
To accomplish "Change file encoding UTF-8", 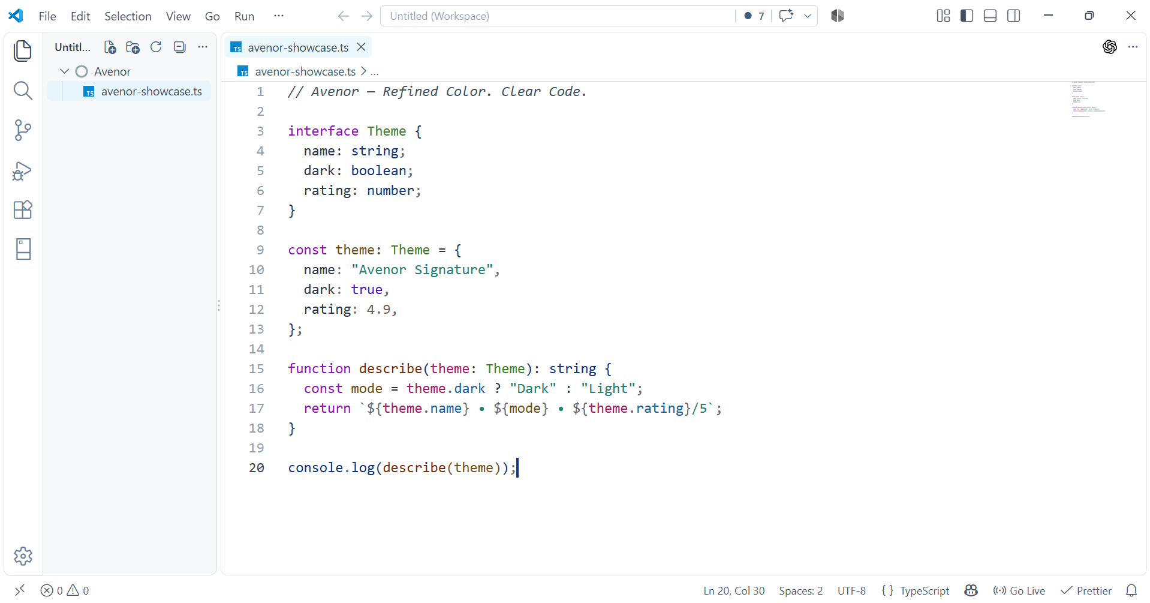I will (851, 591).
